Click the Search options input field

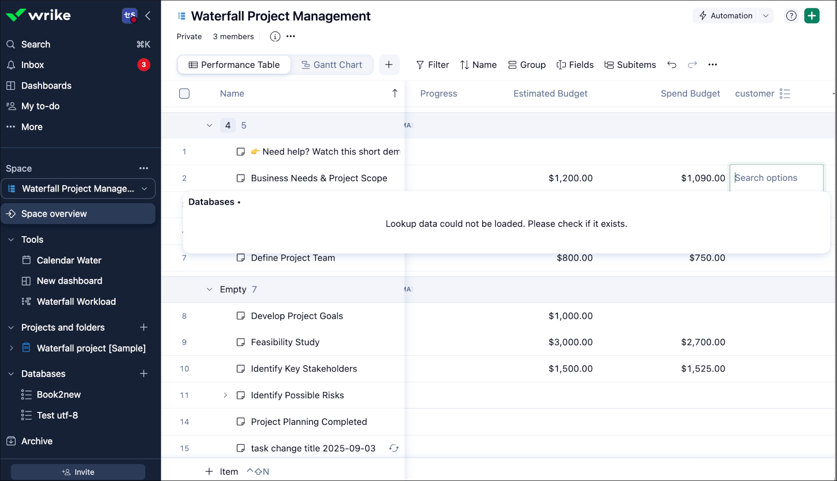tap(776, 178)
